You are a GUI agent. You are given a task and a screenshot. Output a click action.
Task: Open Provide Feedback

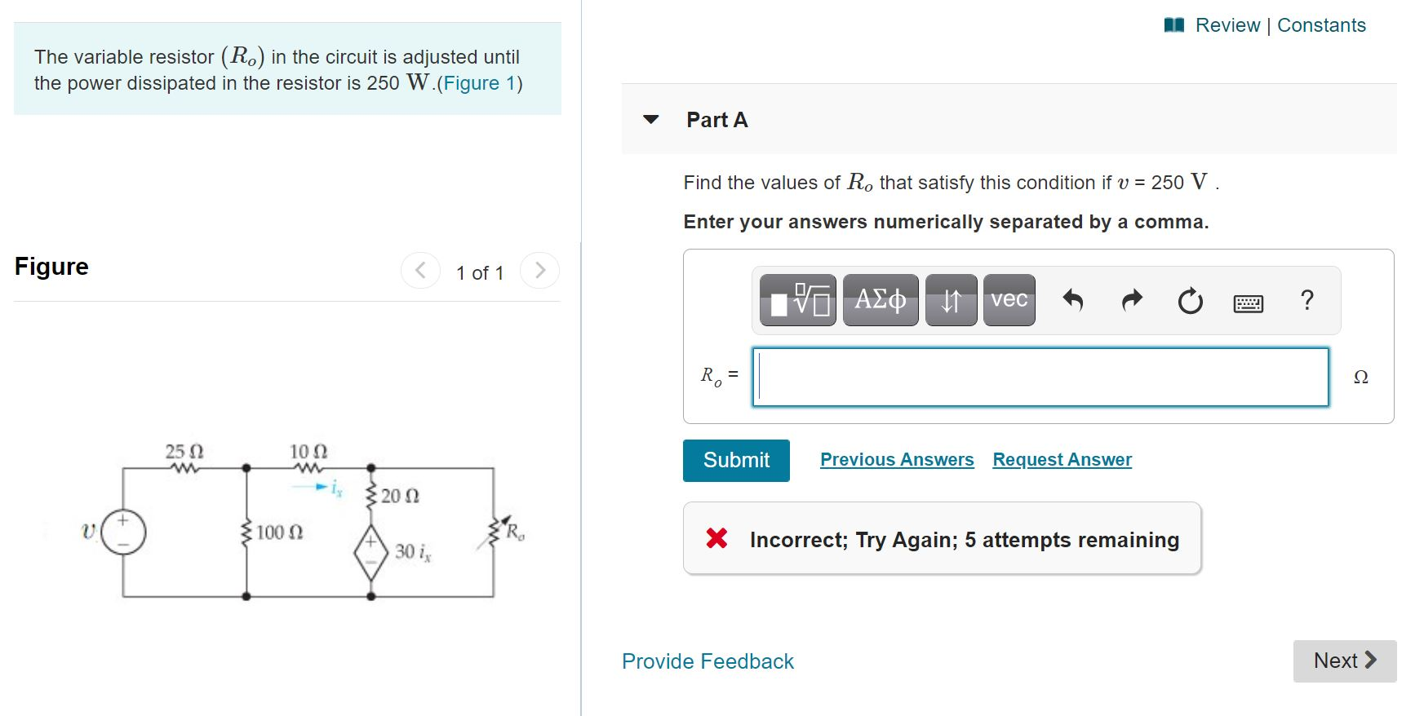(x=707, y=661)
